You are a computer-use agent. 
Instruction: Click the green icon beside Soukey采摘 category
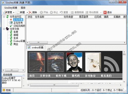click(x=11, y=41)
